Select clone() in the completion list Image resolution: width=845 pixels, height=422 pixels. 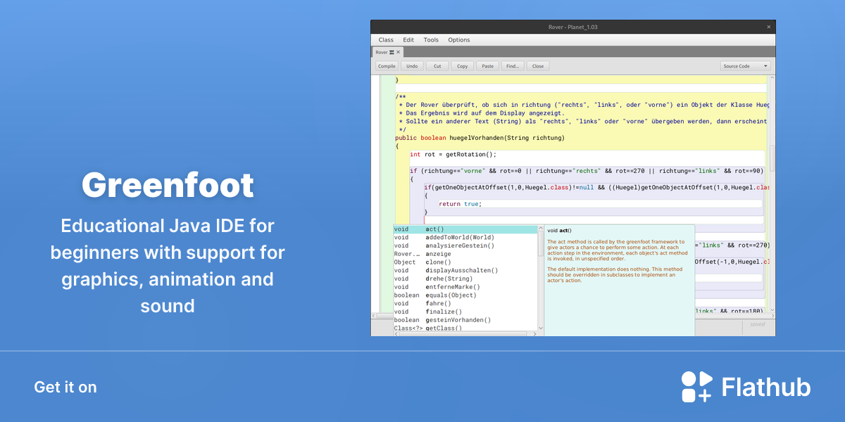465,262
